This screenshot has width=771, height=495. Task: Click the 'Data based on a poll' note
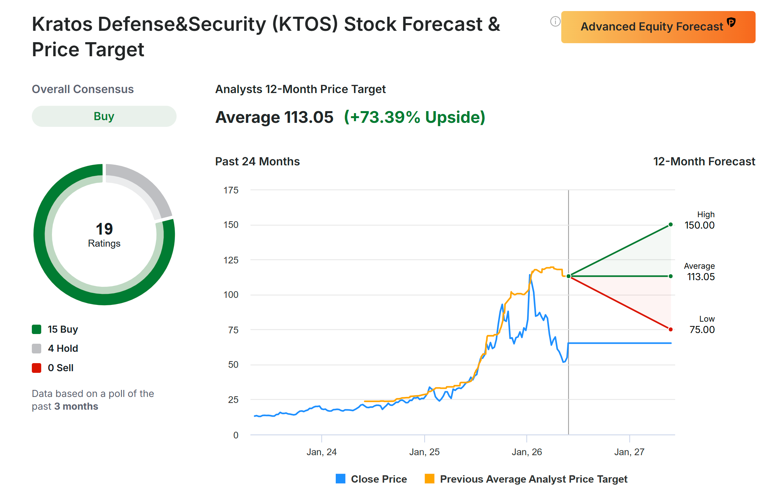[93, 400]
